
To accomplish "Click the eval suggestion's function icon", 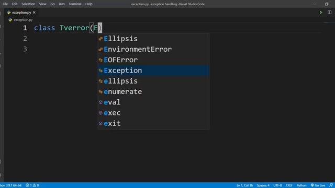I will [x=100, y=102].
